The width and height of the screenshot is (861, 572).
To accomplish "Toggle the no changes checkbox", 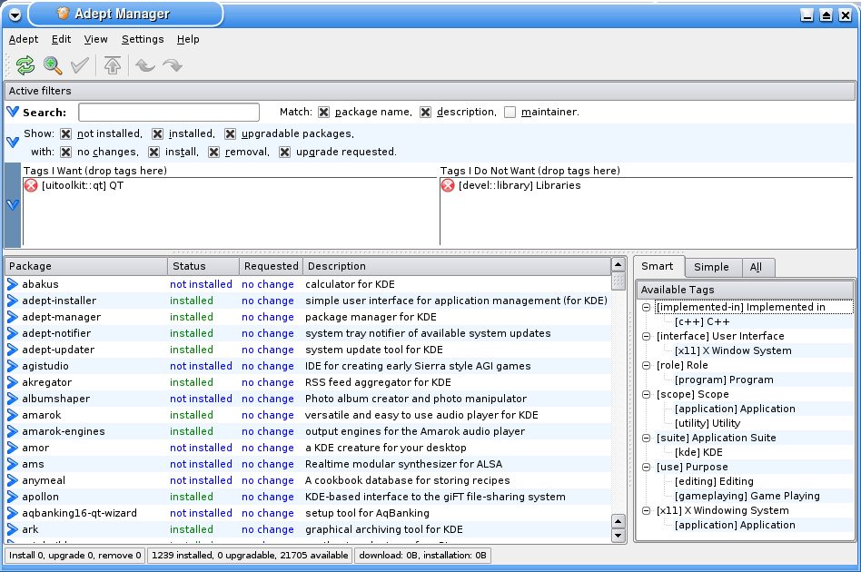I will pos(66,152).
